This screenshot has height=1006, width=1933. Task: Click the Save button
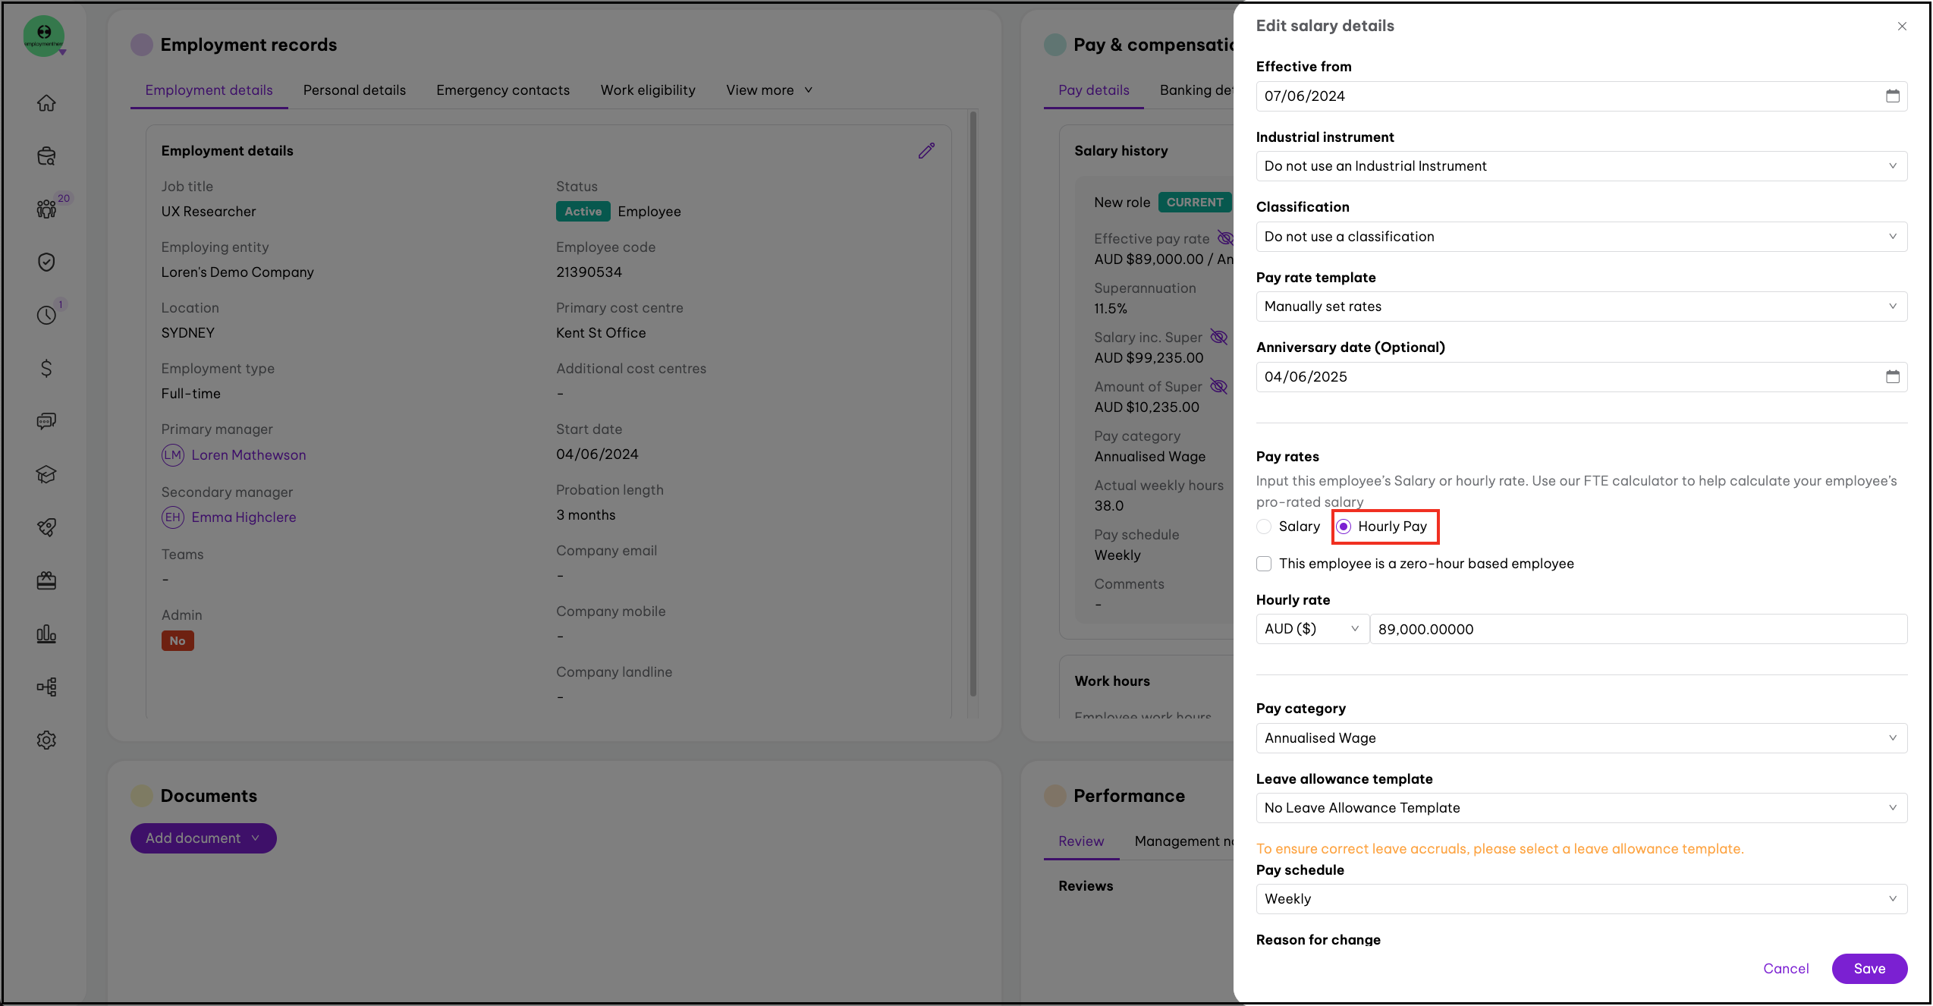[x=1869, y=969]
